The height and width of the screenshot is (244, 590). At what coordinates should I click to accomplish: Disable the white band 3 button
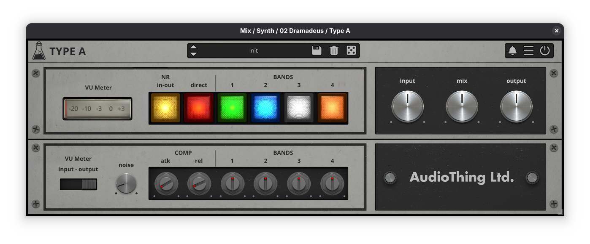299,108
